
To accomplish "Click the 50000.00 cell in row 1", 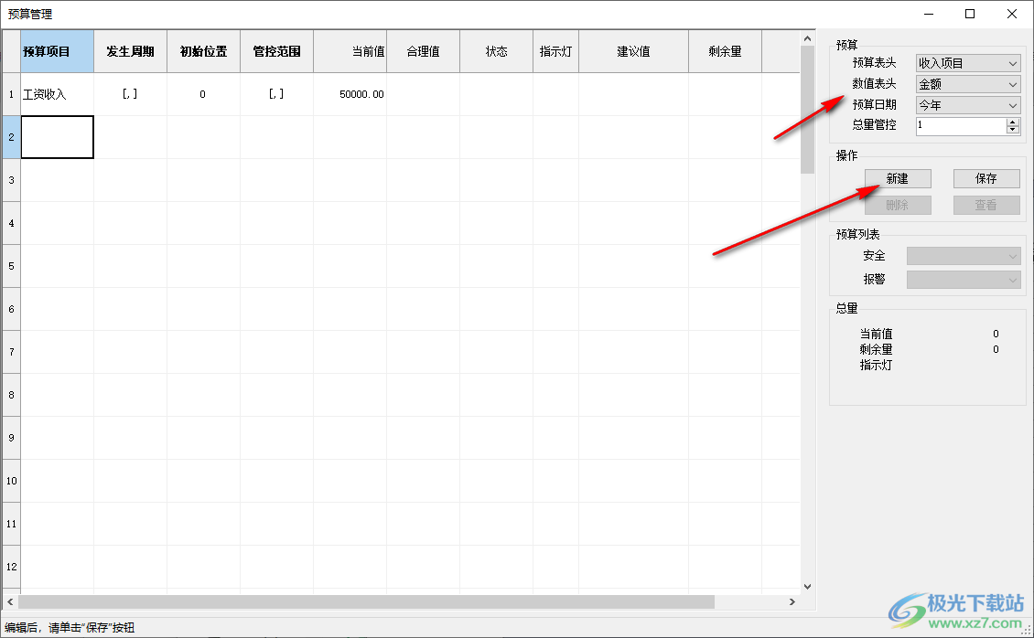I will 350,94.
